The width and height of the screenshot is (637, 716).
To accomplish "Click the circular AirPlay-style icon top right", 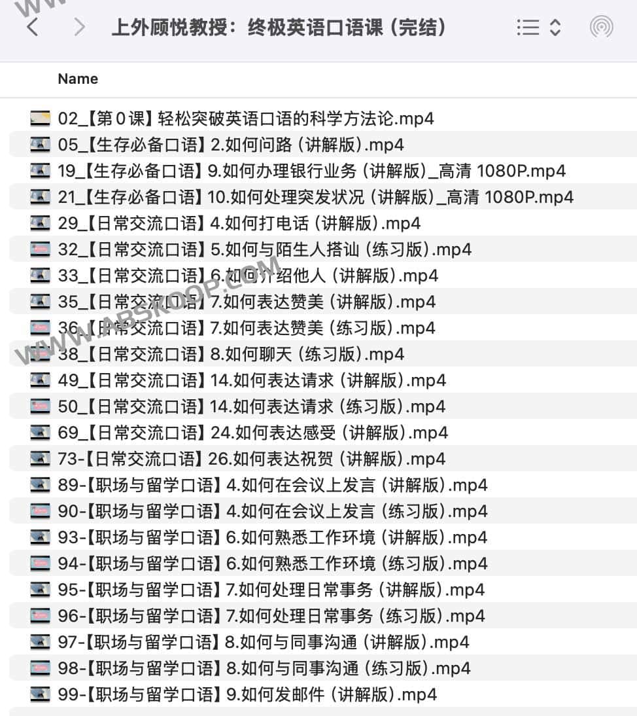I will (601, 27).
